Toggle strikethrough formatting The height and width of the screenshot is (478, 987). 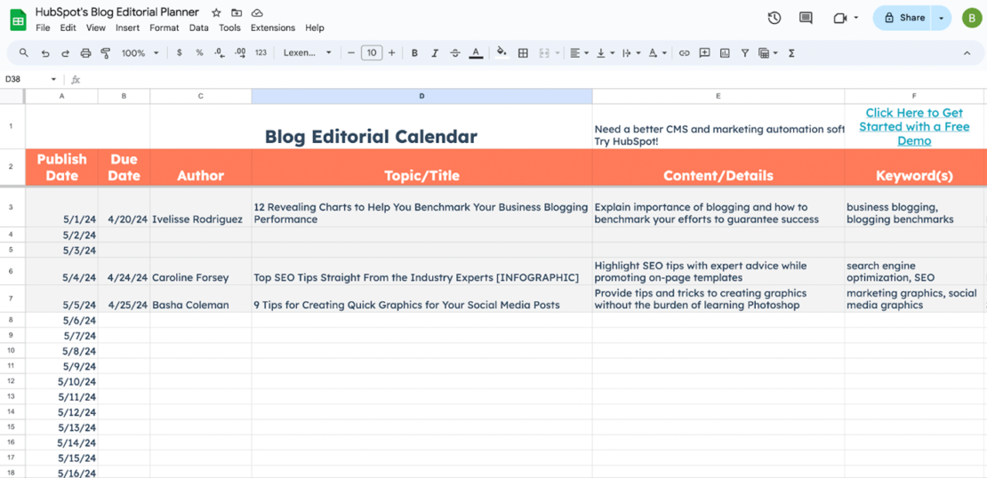pyautogui.click(x=455, y=53)
